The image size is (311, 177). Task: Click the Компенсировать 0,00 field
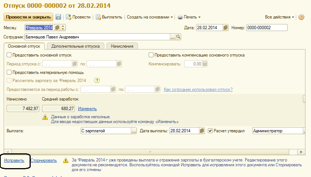click(x=193, y=64)
